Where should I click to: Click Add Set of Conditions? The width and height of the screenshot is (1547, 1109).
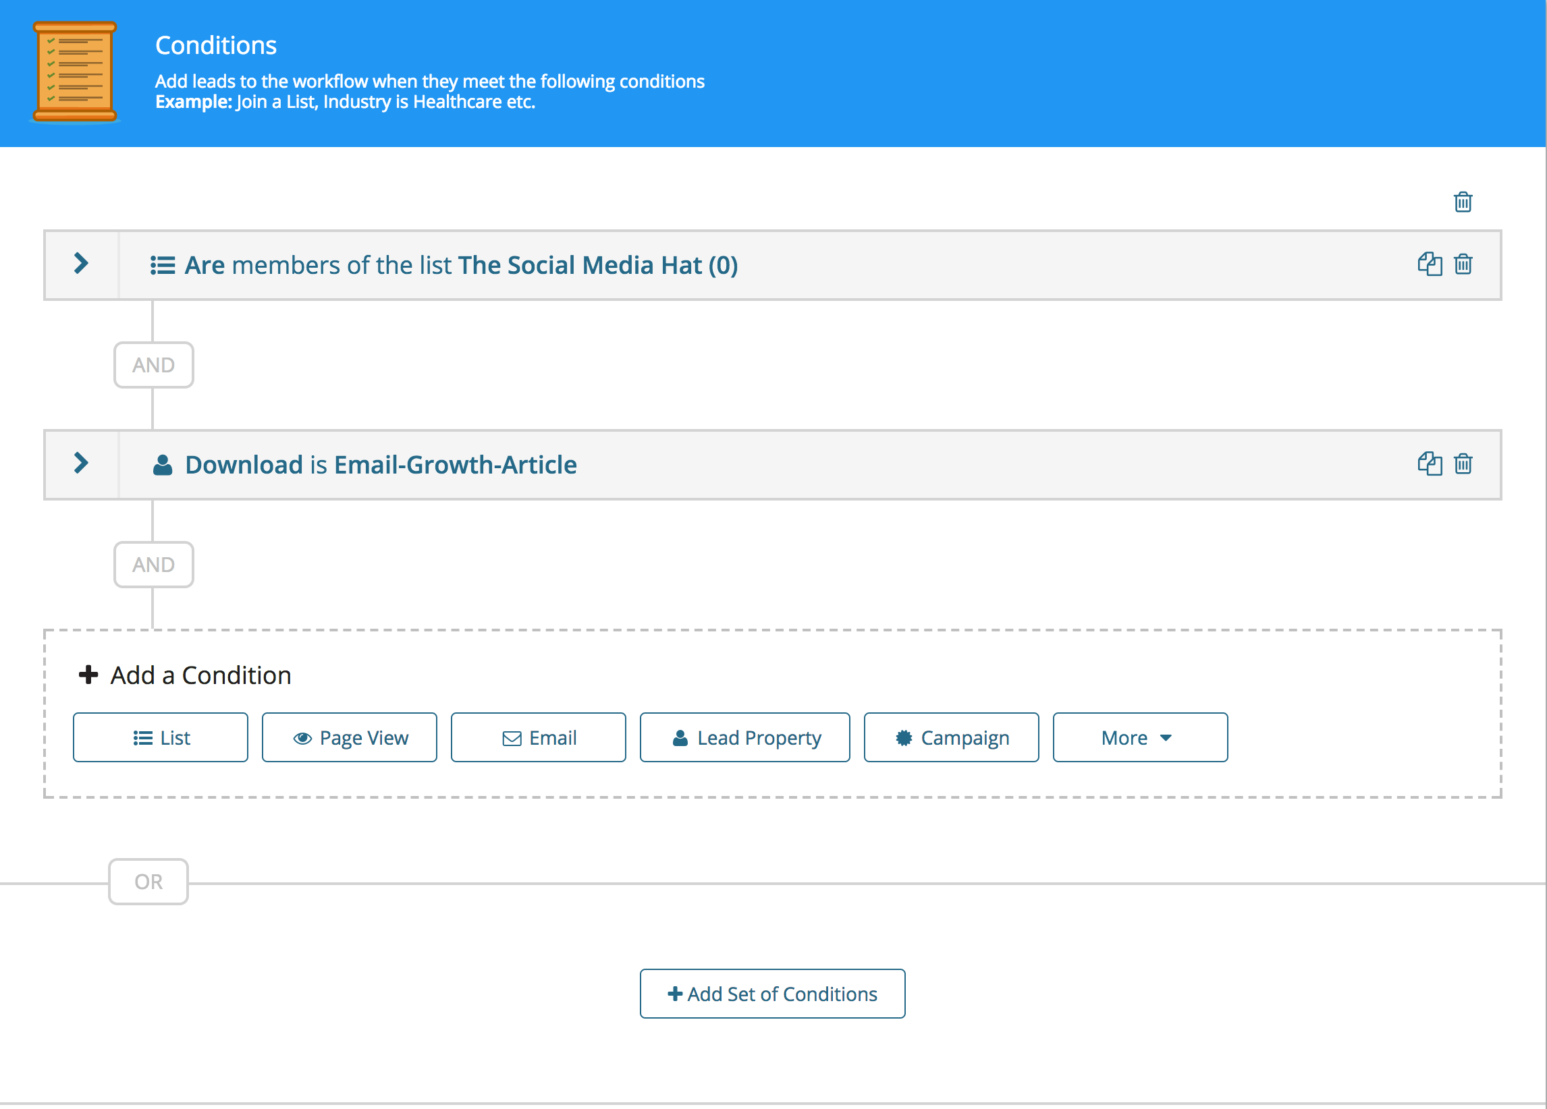coord(772,994)
